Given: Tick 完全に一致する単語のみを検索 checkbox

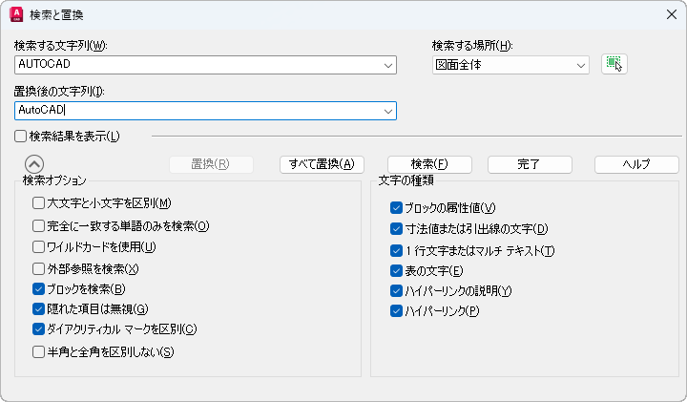Looking at the screenshot, I should [39, 226].
